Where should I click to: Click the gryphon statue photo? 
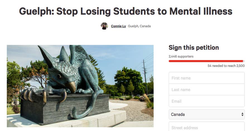coord(80,86)
